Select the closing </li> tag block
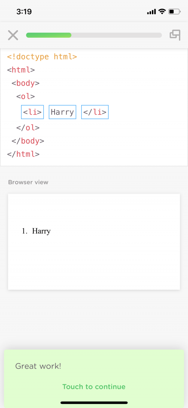 [95, 112]
